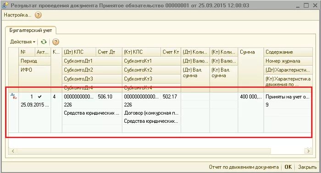Select the Бухгалтерский учет tab

tap(31, 31)
